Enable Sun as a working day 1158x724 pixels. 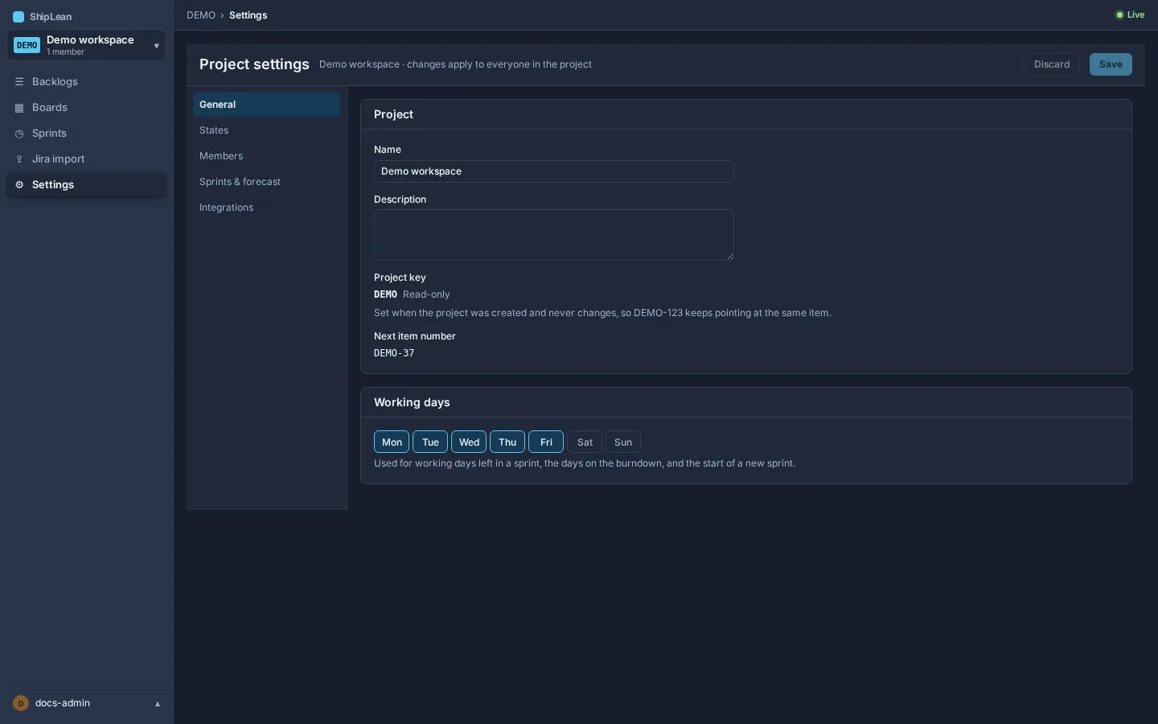(623, 442)
